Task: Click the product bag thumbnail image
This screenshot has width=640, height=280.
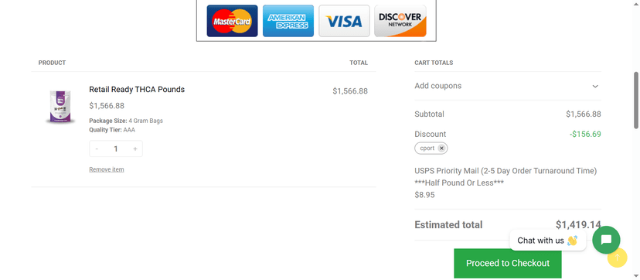Action: pos(60,107)
